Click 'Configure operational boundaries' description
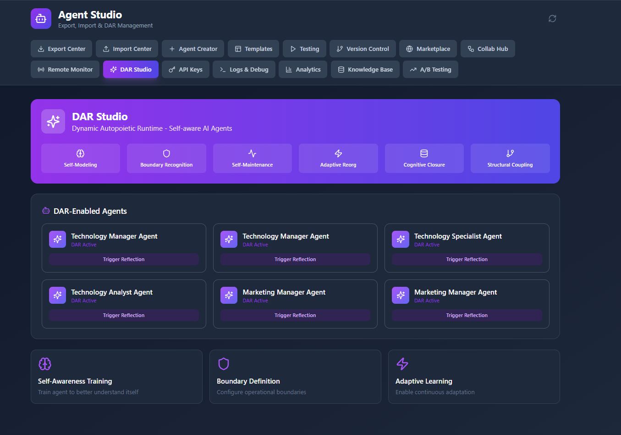Image resolution: width=621 pixels, height=435 pixels. click(261, 392)
